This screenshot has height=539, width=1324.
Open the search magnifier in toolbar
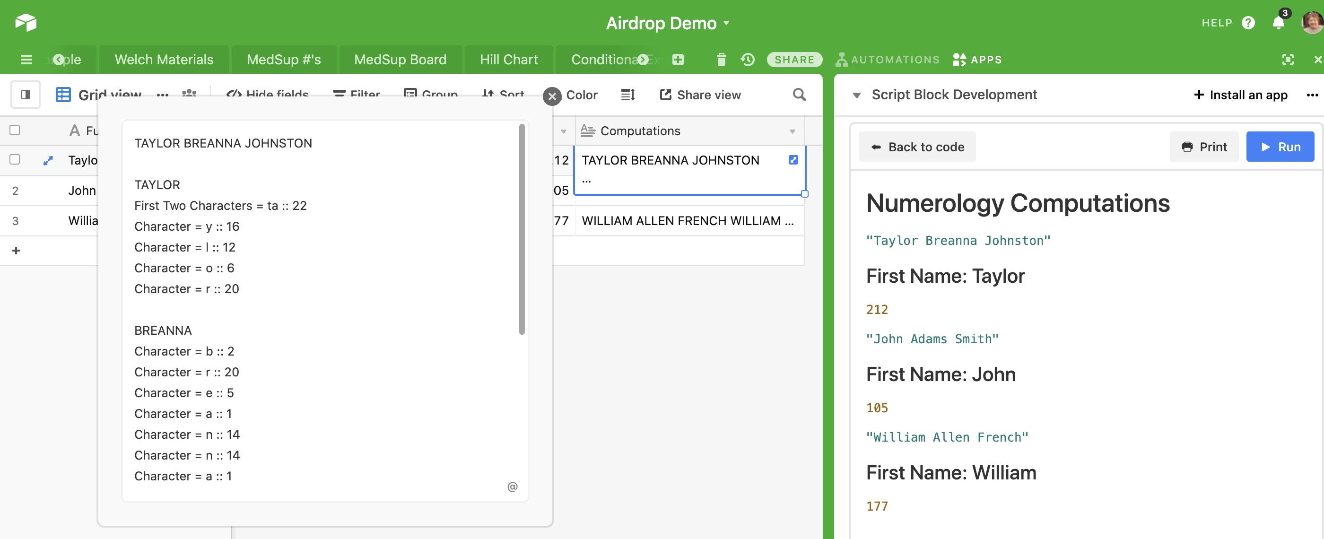tap(799, 95)
